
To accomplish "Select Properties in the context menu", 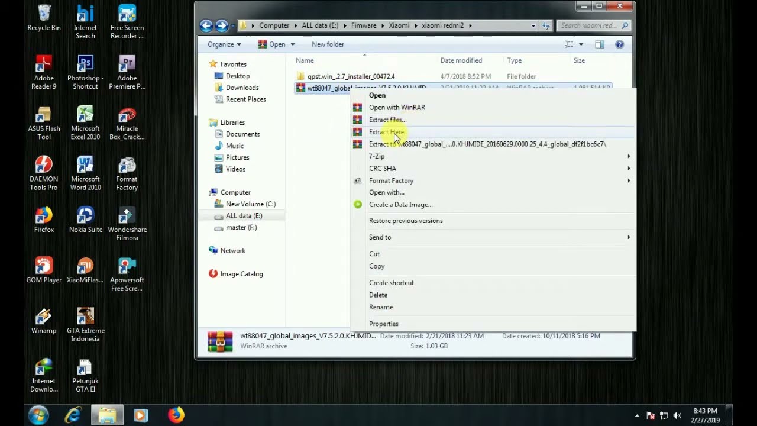I will [x=493, y=324].
